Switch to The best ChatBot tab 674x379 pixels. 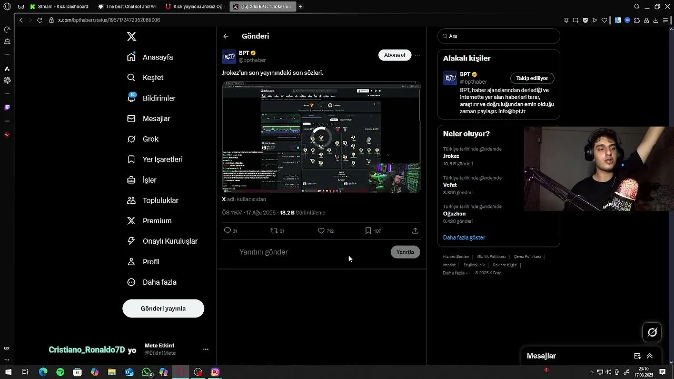click(127, 7)
